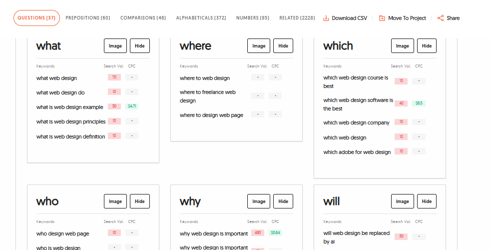This screenshot has width=493, height=250.
Task: Select the Alphabeticals tab
Action: pyautogui.click(x=201, y=18)
